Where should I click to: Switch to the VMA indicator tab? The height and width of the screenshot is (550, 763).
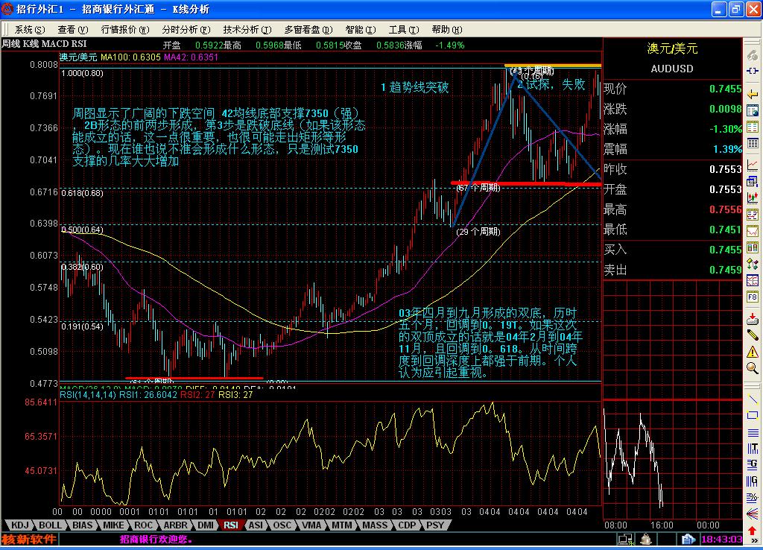(311, 525)
